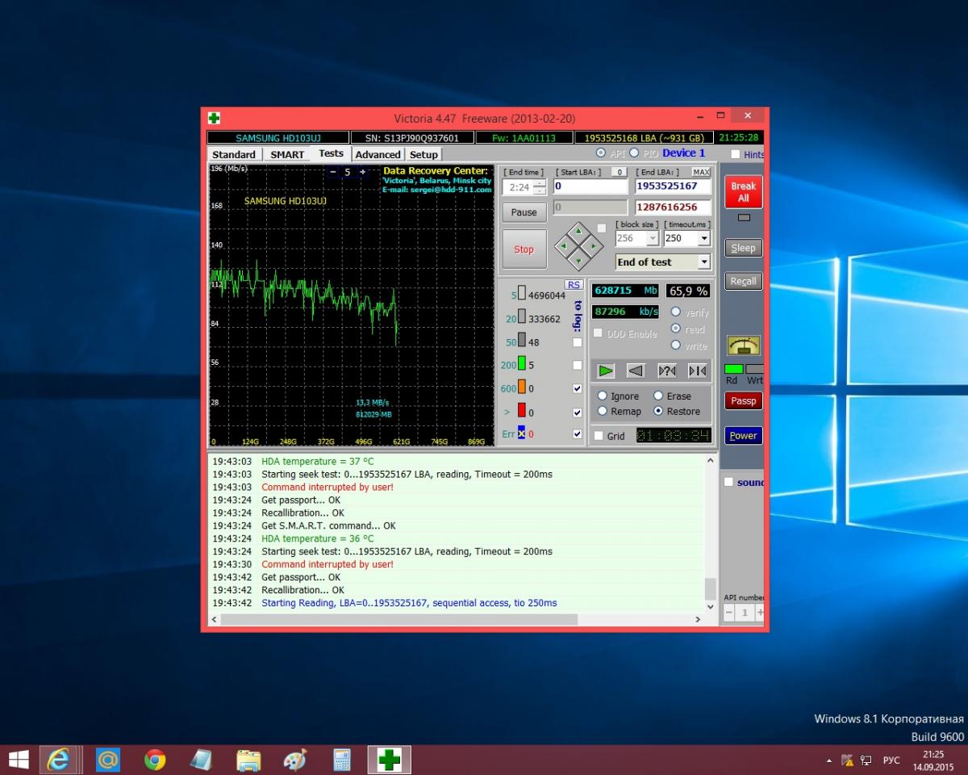968x775 pixels.
Task: Toggle the Grid checkbox
Action: [599, 436]
